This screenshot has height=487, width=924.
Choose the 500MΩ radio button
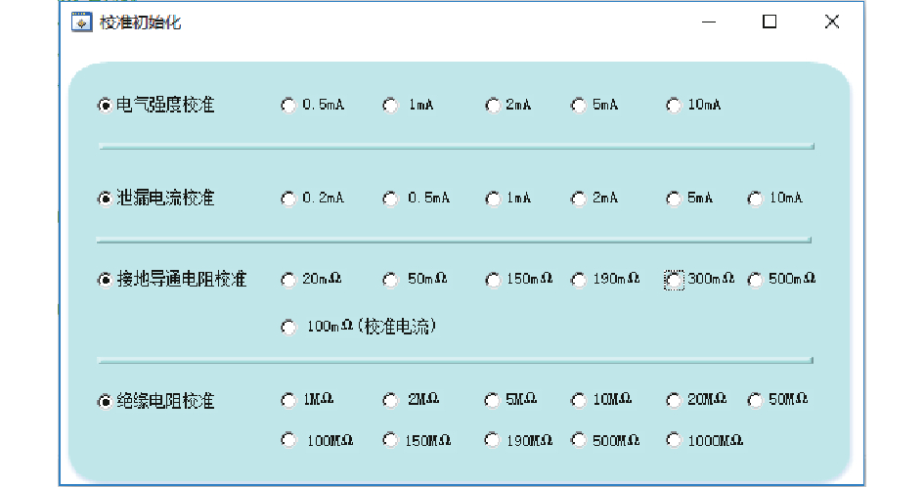[x=579, y=440]
